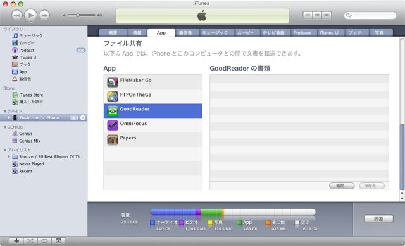This screenshot has width=405, height=246.
Task: Toggle repeat at the bottom bar
Action: [44, 241]
